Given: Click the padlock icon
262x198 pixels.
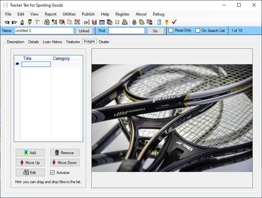Looking at the screenshot, I should click(x=134, y=22).
